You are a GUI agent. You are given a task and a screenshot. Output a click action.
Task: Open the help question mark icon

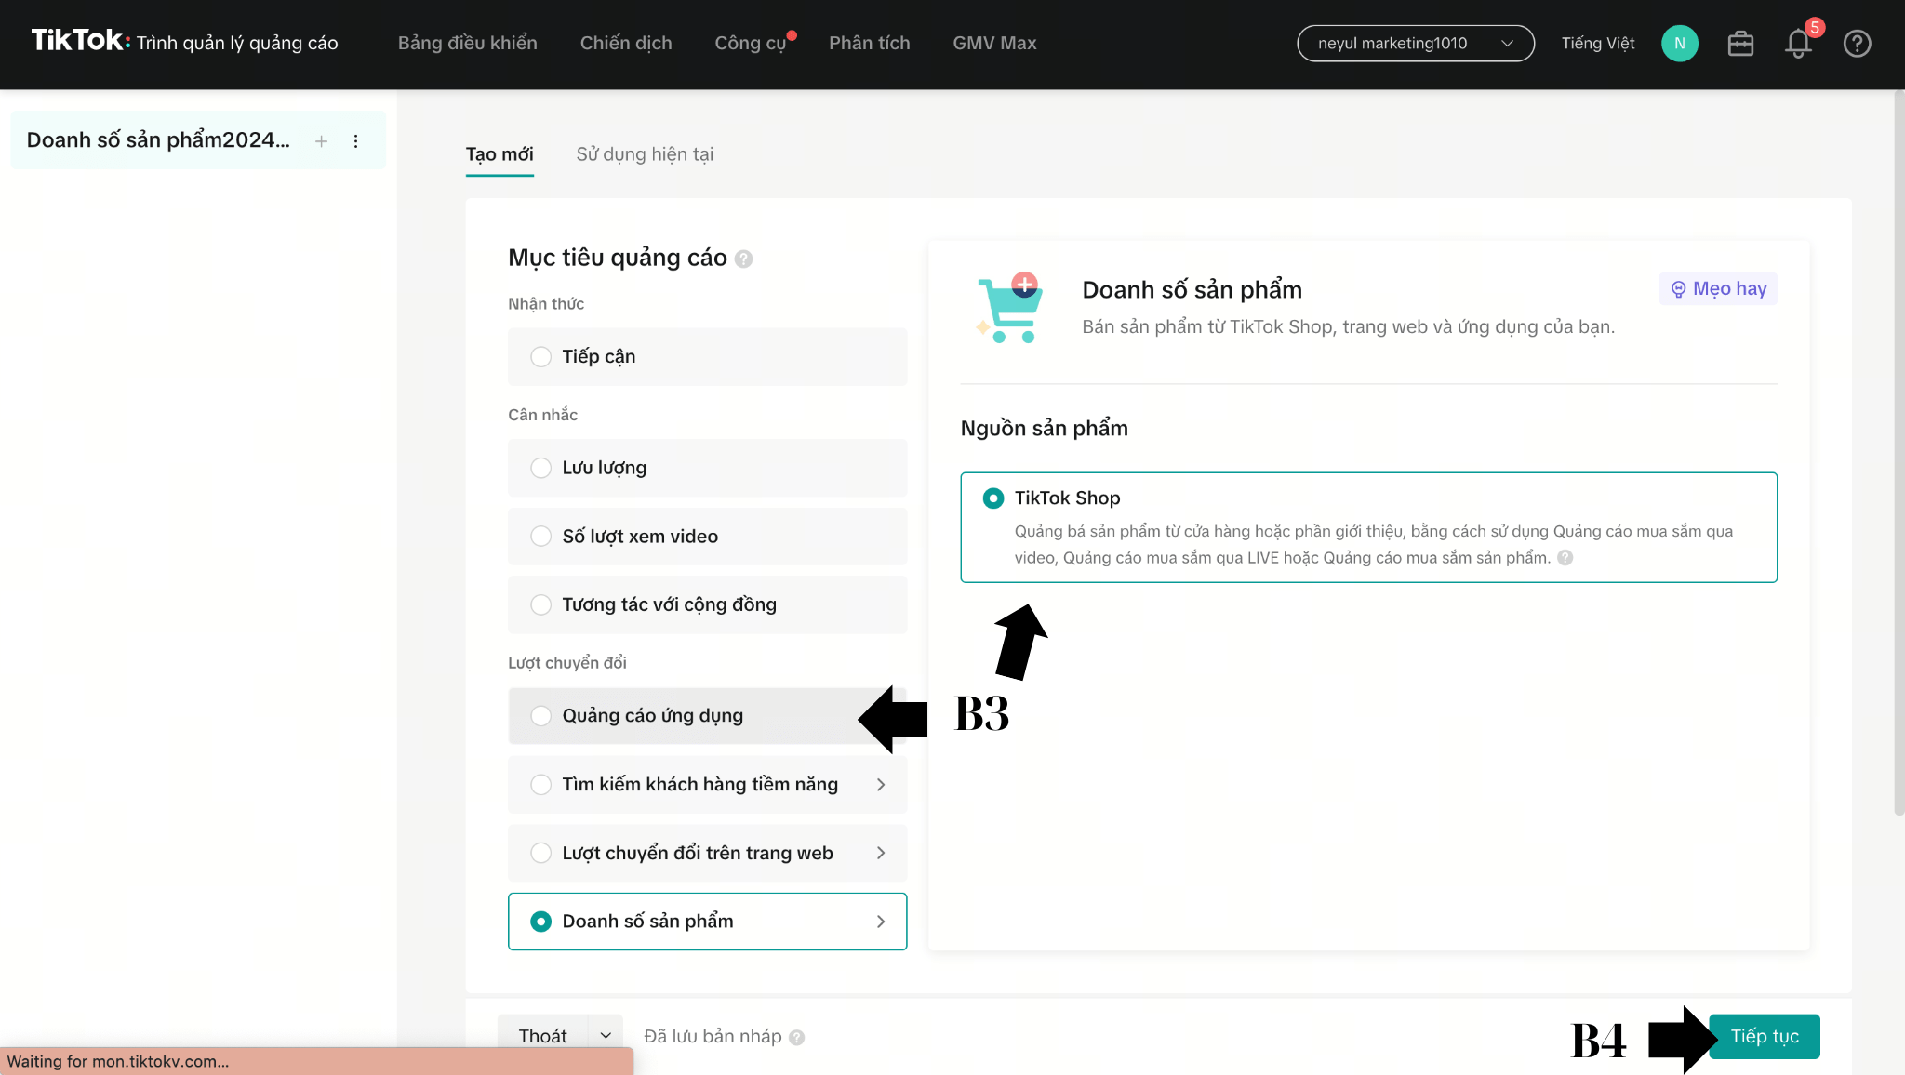pyautogui.click(x=1857, y=44)
